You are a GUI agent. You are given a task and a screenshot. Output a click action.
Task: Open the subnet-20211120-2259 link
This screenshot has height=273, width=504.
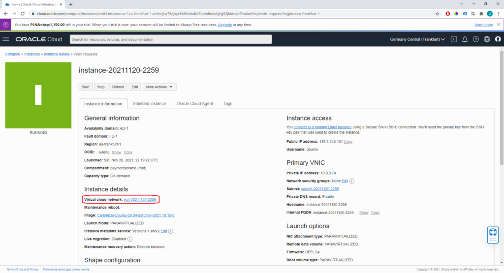click(x=320, y=189)
